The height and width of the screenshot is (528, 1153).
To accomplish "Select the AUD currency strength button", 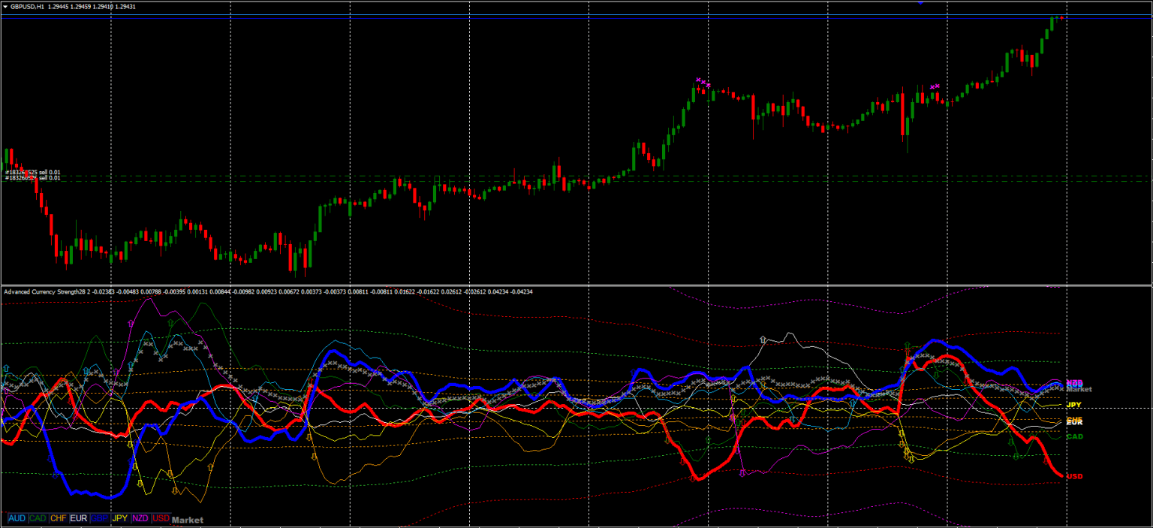I will (17, 519).
